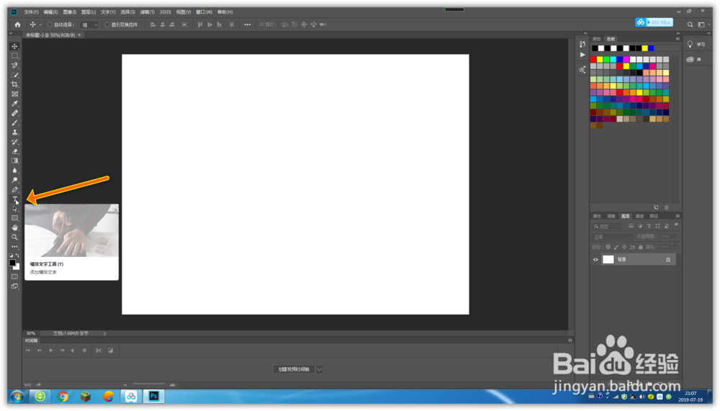This screenshot has height=411, width=720.
Task: Select the Frame tool
Action: click(14, 94)
